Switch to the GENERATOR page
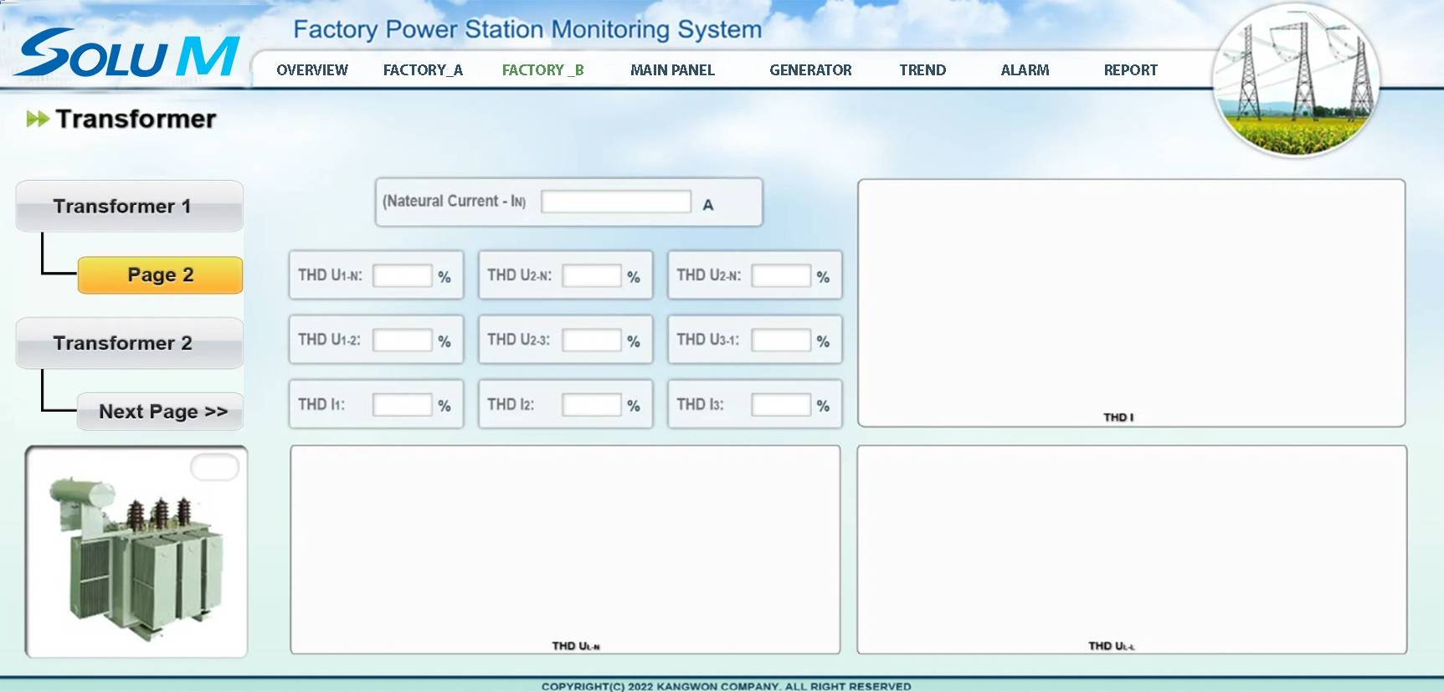The width and height of the screenshot is (1444, 692). coord(810,70)
